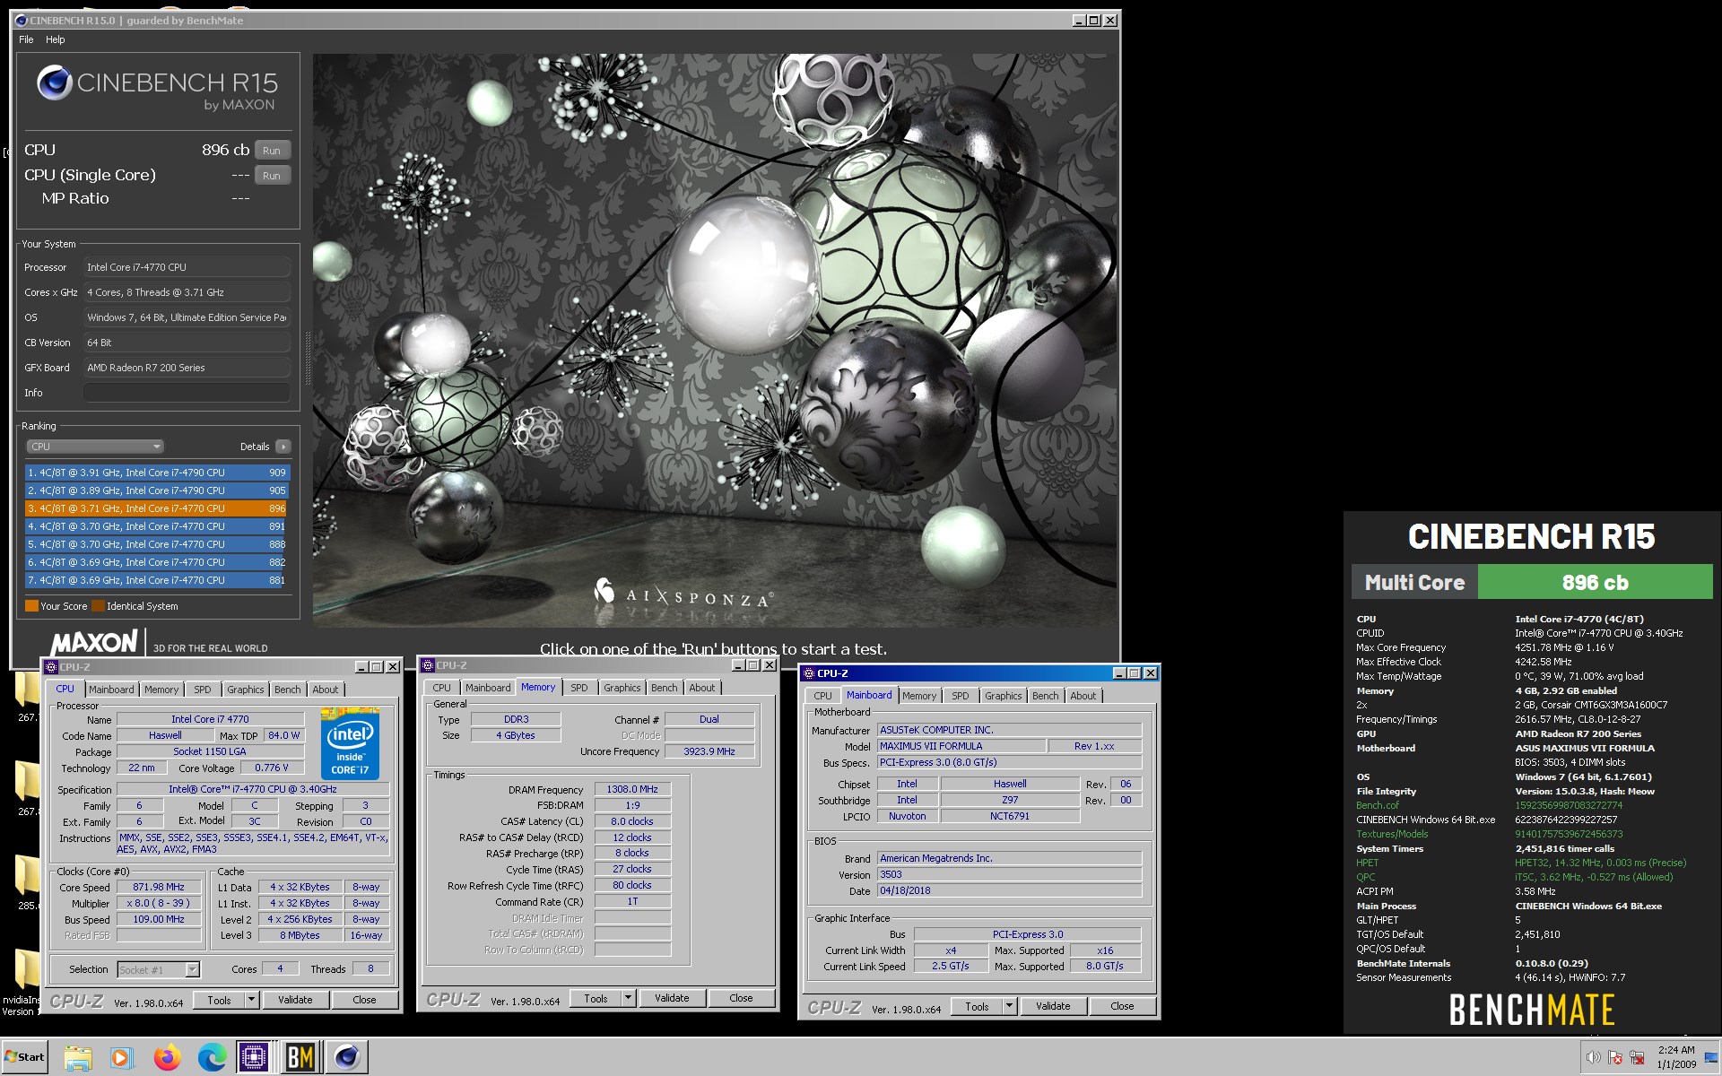
Task: Open Bench tab in CPU-Z CPU window
Action: tap(287, 690)
